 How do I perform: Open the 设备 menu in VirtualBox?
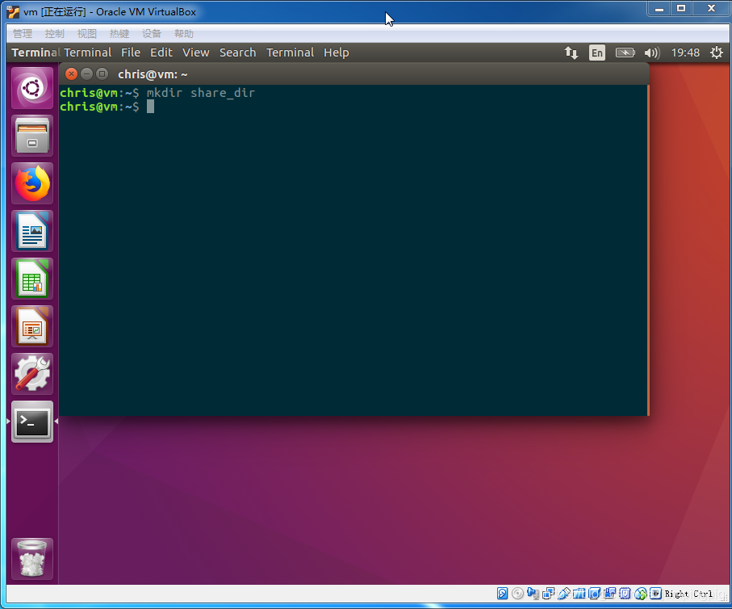tap(152, 34)
